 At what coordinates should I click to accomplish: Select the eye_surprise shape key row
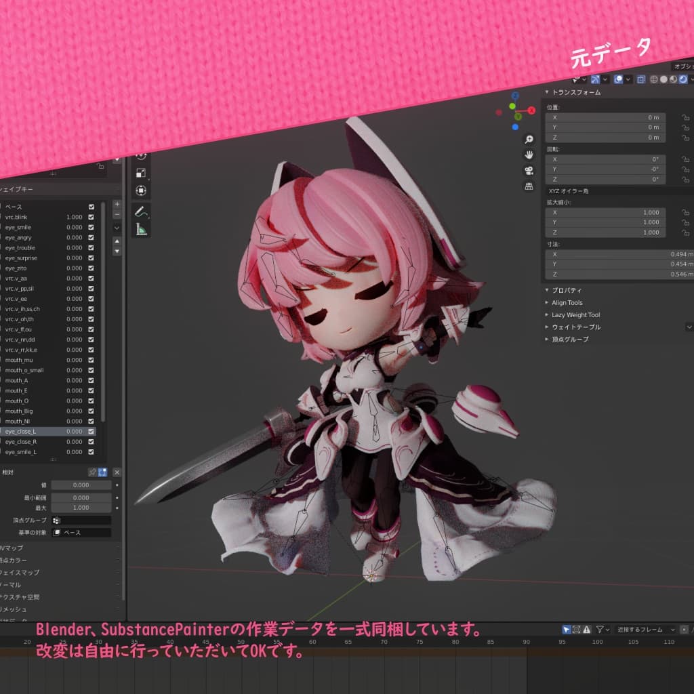(48, 258)
